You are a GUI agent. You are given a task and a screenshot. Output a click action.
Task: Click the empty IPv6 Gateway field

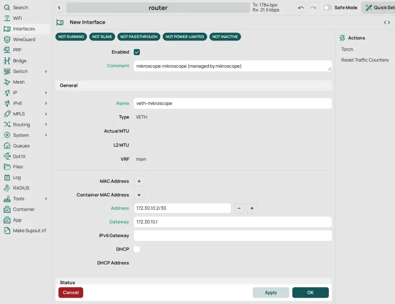233,236
